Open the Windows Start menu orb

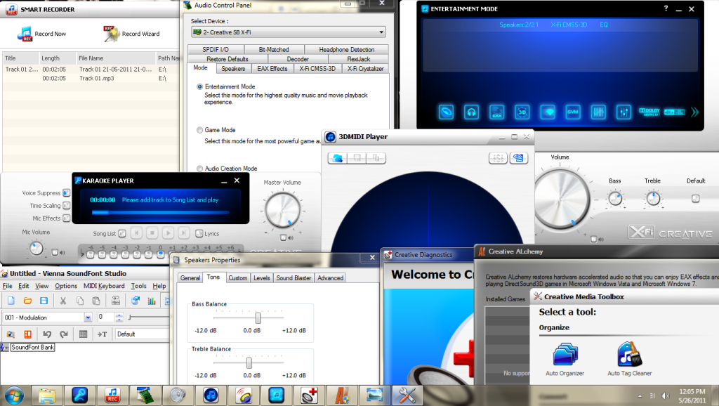click(14, 395)
